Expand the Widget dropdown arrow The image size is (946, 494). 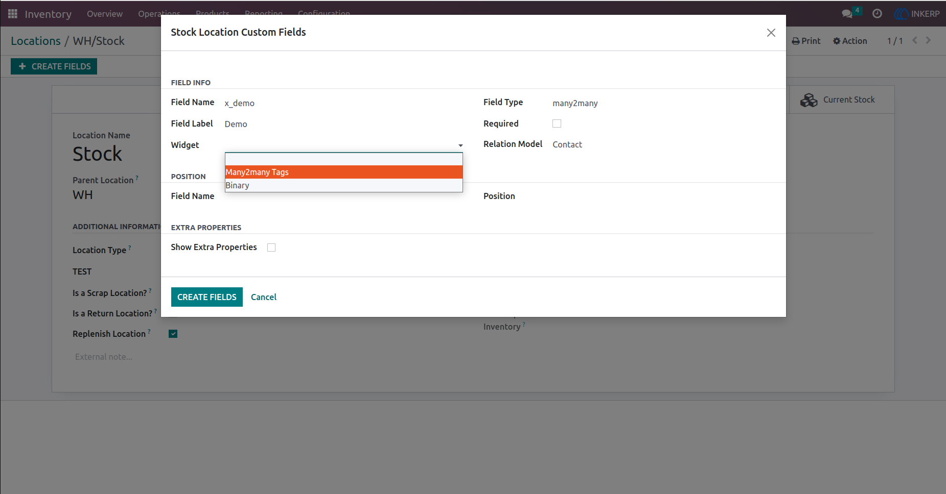click(460, 145)
